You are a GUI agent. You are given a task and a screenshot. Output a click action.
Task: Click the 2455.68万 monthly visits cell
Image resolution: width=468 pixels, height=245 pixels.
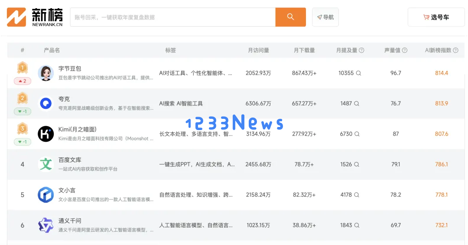[258, 164]
